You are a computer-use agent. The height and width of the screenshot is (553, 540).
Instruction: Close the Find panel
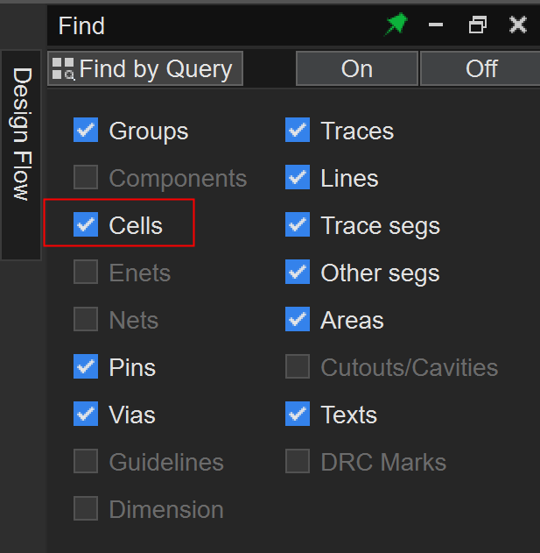coord(518,25)
